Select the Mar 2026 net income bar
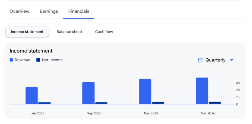 (x=215, y=103)
